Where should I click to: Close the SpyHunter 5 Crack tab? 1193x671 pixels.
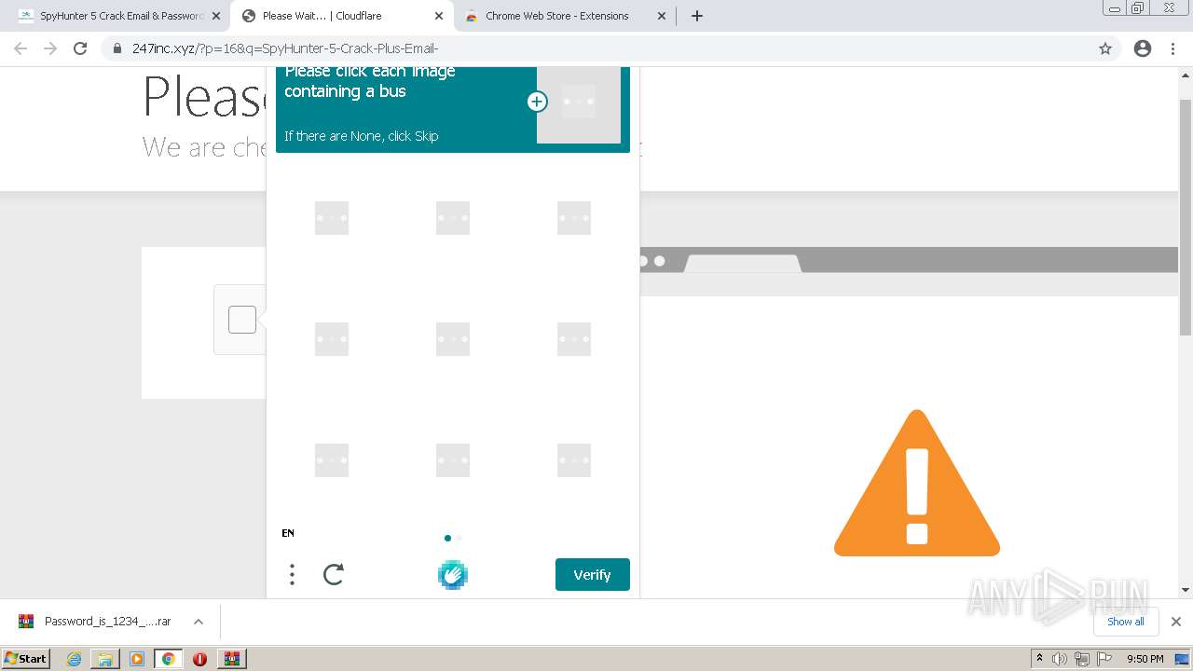coord(216,16)
